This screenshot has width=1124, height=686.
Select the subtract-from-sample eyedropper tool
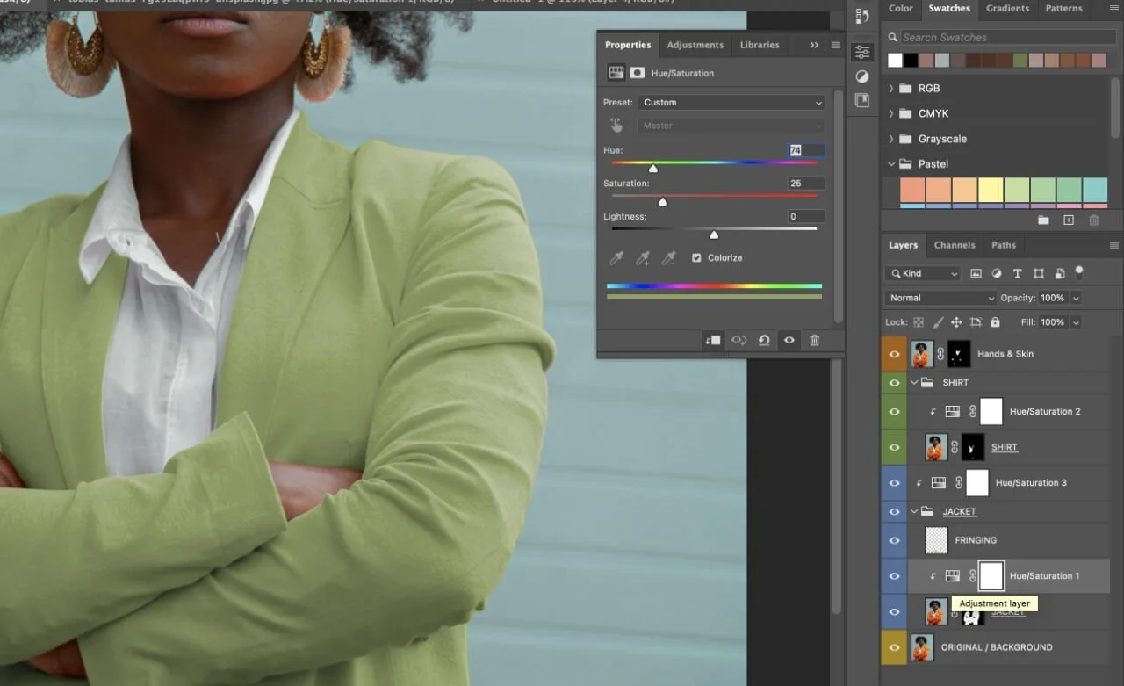(x=668, y=257)
